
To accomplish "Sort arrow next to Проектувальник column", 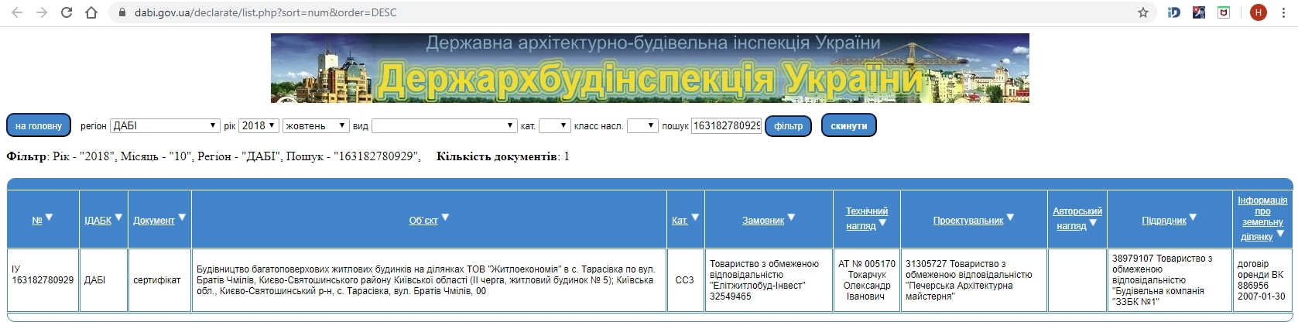I will point(1010,218).
